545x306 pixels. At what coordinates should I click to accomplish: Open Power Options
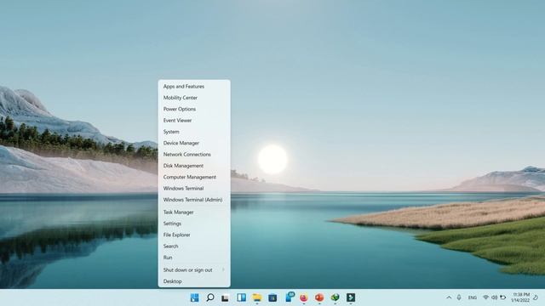click(194, 109)
